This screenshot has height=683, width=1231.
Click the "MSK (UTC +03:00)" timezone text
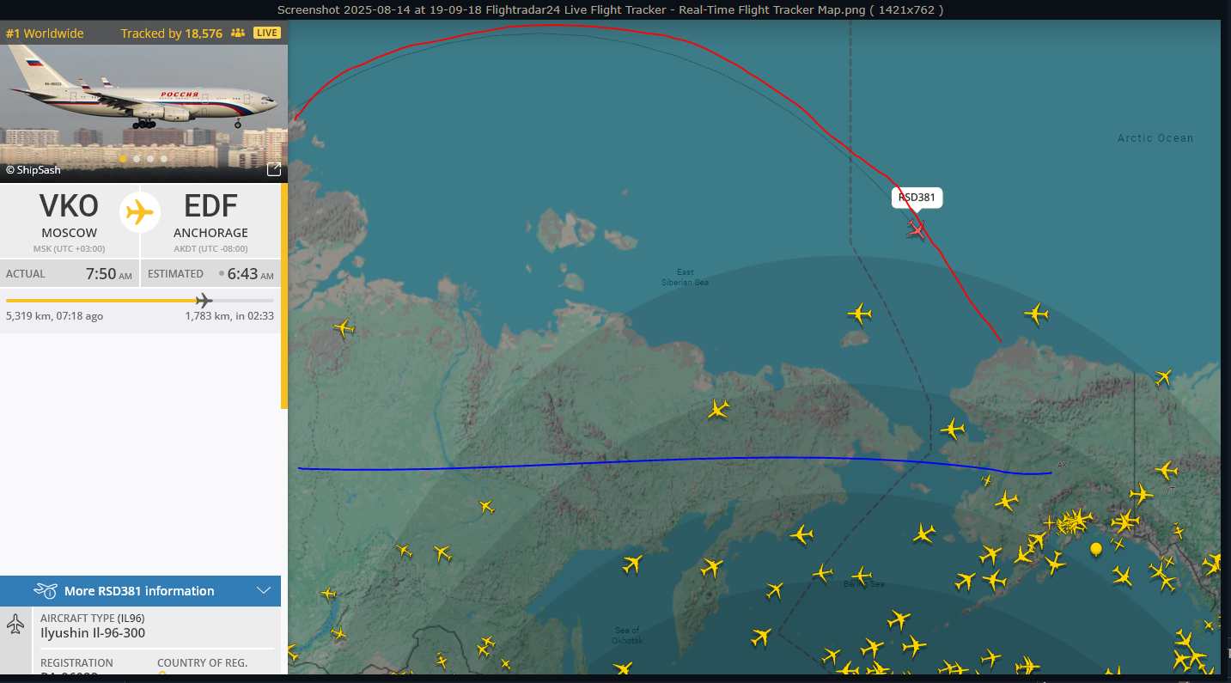pos(70,249)
